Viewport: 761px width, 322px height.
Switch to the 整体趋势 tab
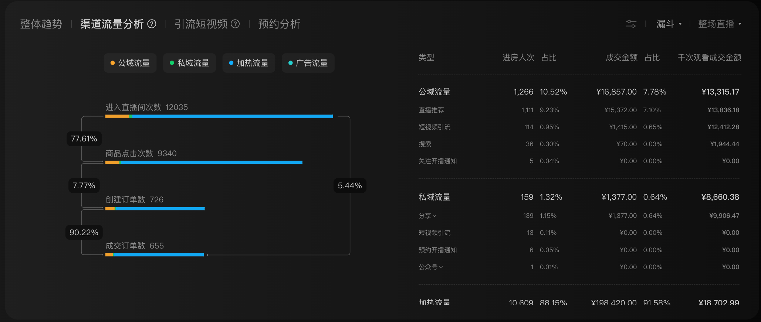pyautogui.click(x=41, y=24)
